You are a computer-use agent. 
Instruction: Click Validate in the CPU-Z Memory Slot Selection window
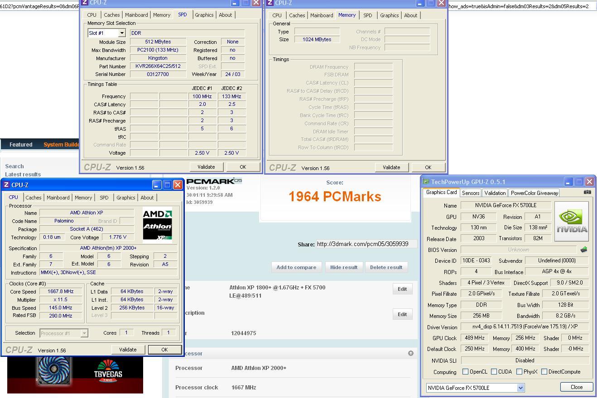206,167
